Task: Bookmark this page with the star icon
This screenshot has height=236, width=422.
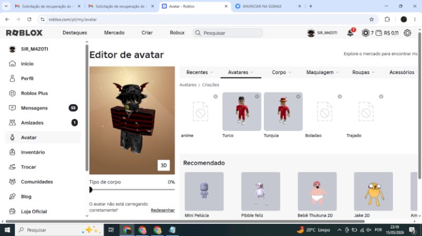Action: [372, 19]
